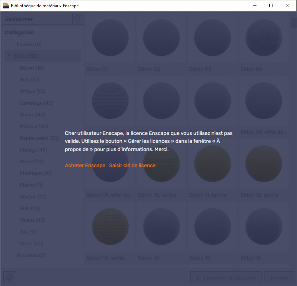Select the Bois (43) category
This screenshot has width=297, height=286.
[30, 79]
